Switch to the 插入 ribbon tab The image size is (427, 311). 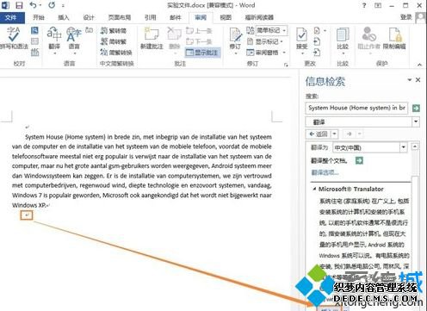64,17
